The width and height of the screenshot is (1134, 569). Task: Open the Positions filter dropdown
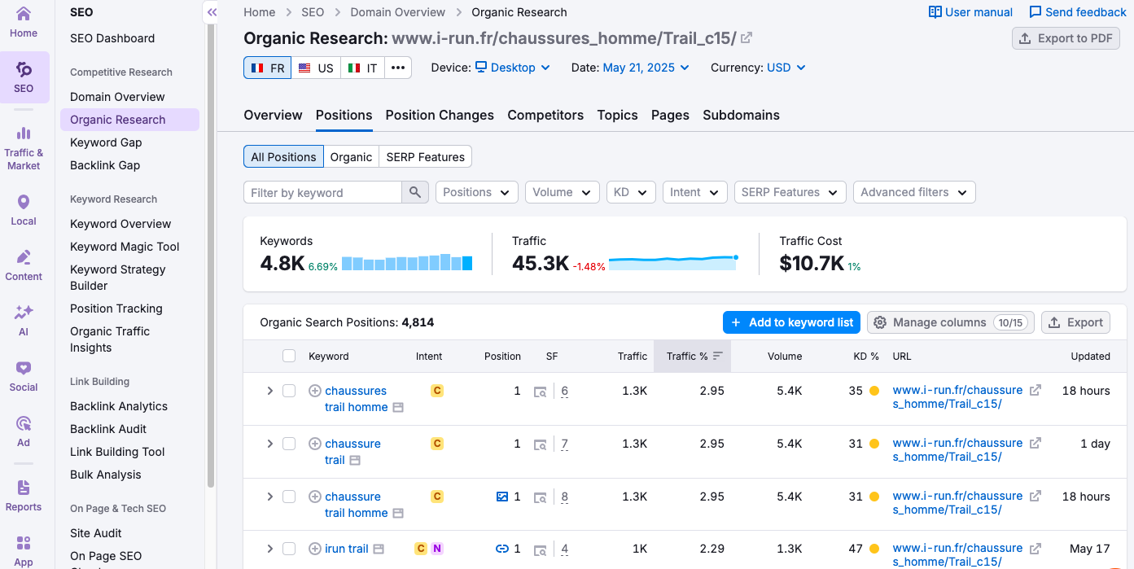(x=477, y=192)
